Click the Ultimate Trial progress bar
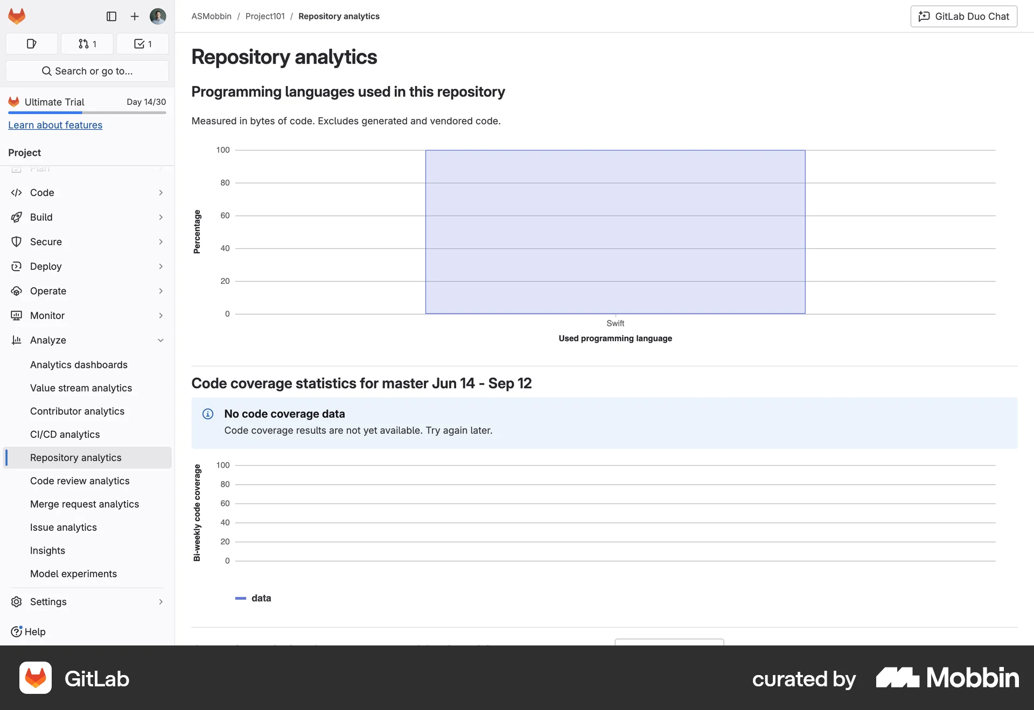 pos(86,113)
